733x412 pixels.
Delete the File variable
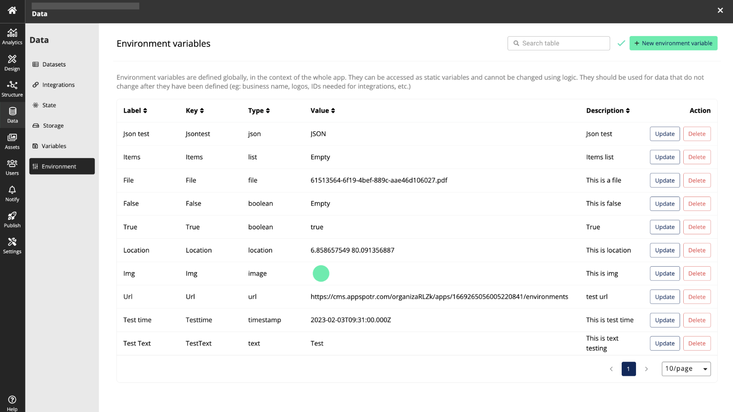point(696,181)
